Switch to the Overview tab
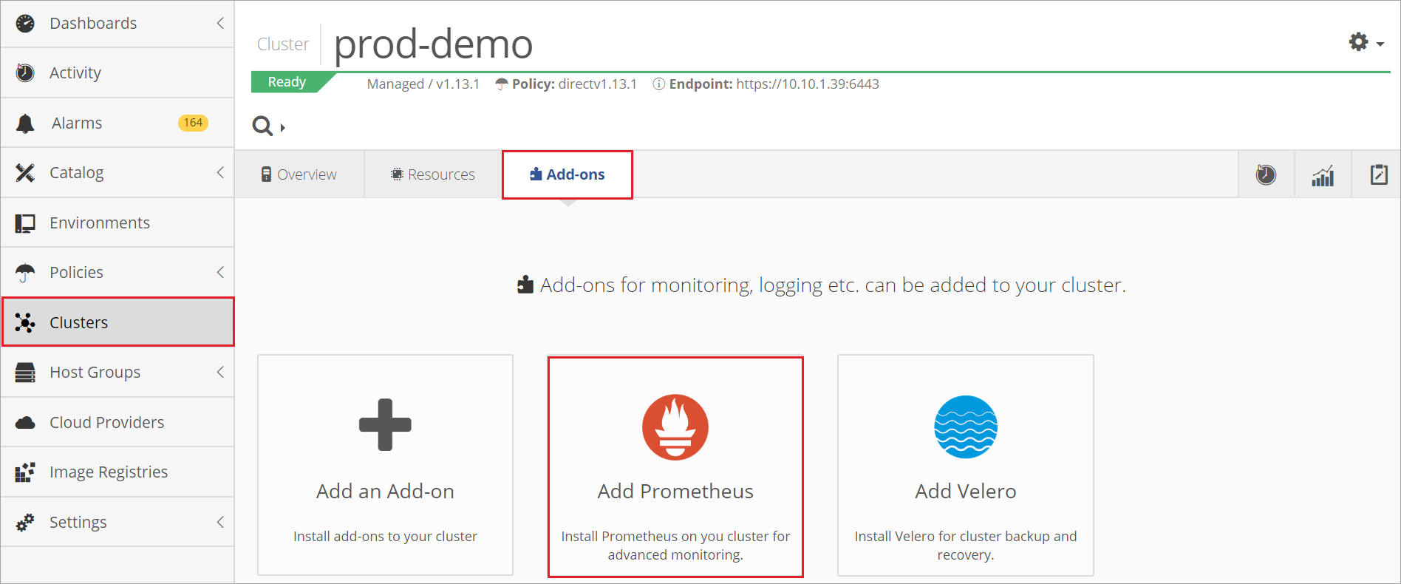This screenshot has width=1401, height=584. (299, 174)
